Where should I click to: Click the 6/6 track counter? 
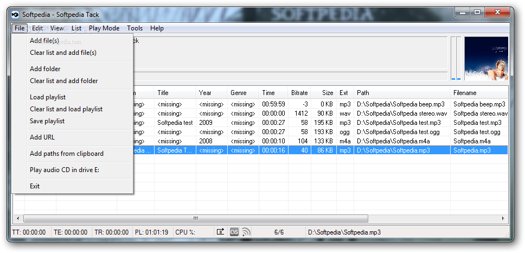[279, 232]
